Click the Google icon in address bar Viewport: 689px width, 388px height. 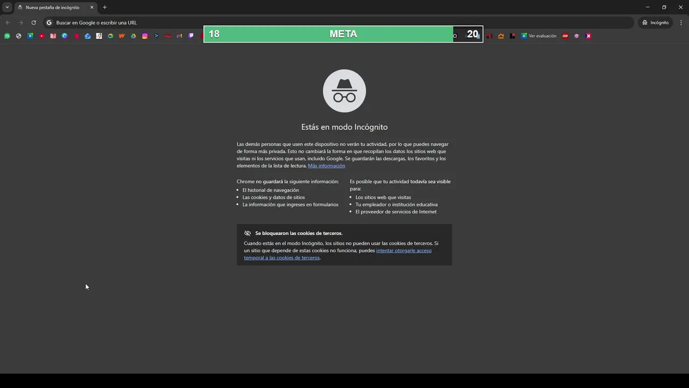(49, 23)
